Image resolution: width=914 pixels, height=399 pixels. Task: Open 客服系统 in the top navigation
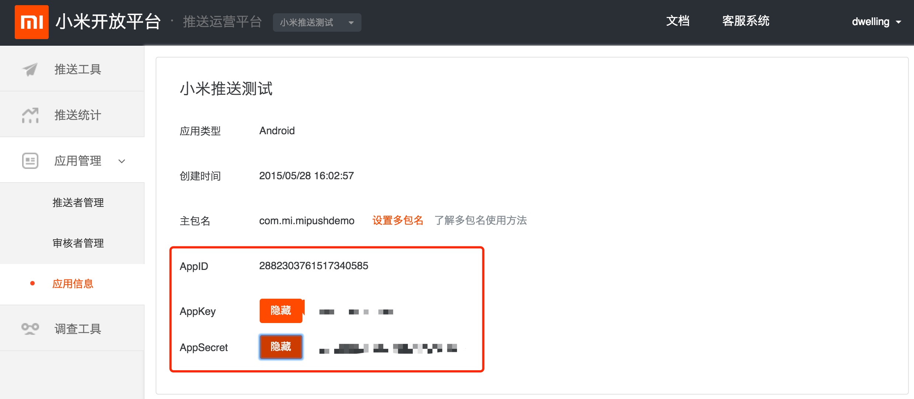[x=745, y=21]
